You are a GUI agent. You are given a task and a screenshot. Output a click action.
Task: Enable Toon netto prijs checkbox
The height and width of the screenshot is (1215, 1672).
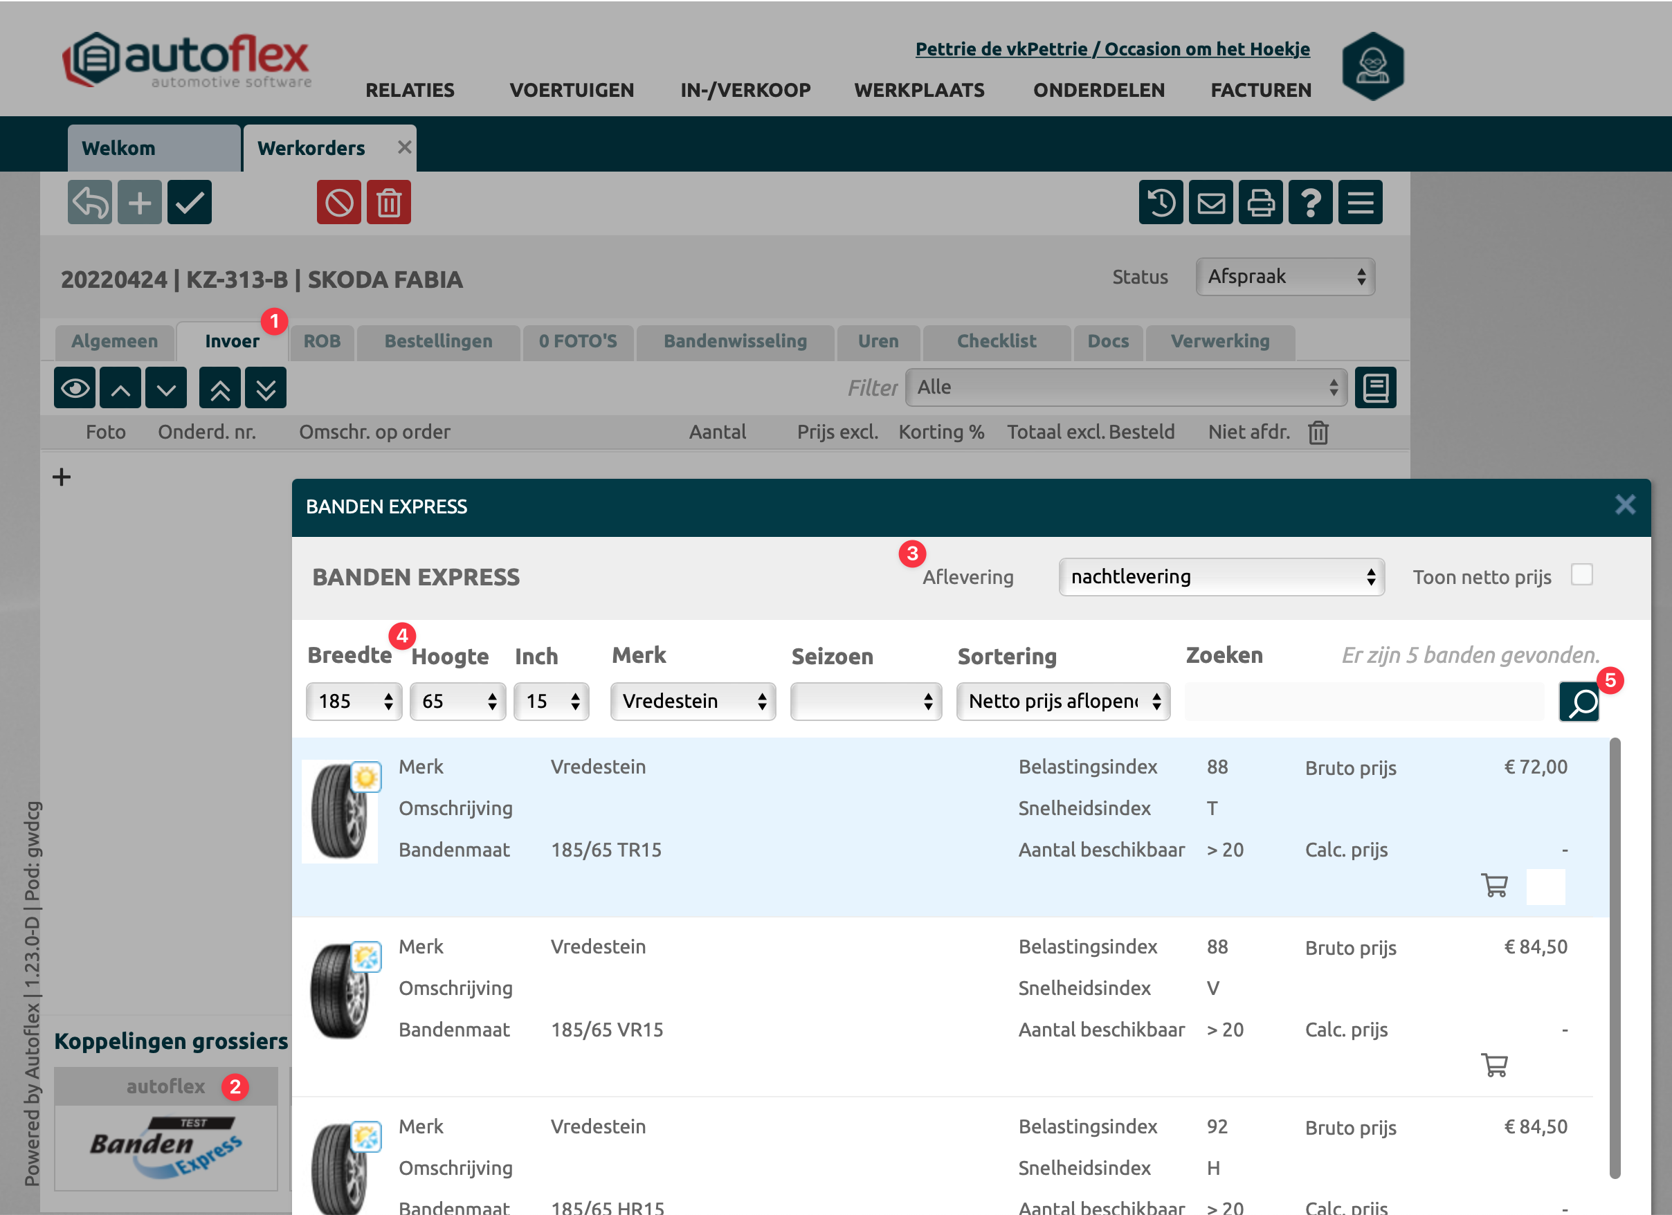click(x=1581, y=575)
